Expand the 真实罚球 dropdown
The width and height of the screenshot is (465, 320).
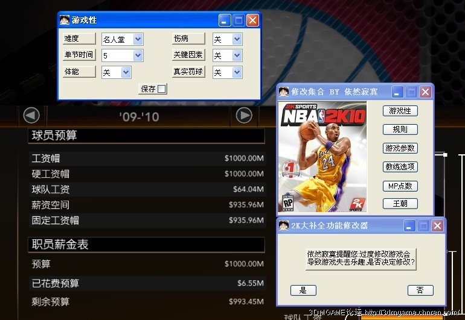pyautogui.click(x=236, y=72)
